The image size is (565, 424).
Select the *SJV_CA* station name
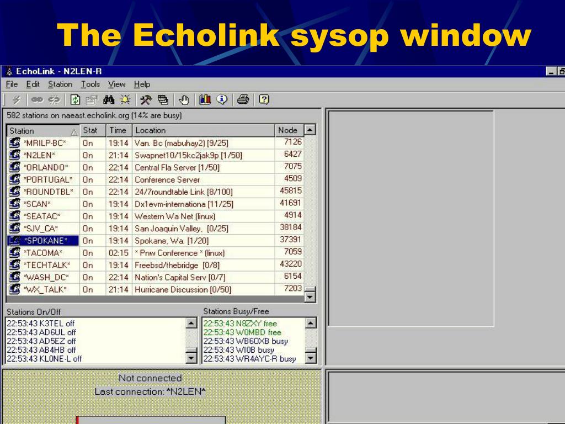tap(41, 229)
